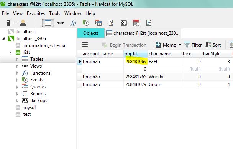
Task: Select the EZH char_name cell
Action: (165, 61)
